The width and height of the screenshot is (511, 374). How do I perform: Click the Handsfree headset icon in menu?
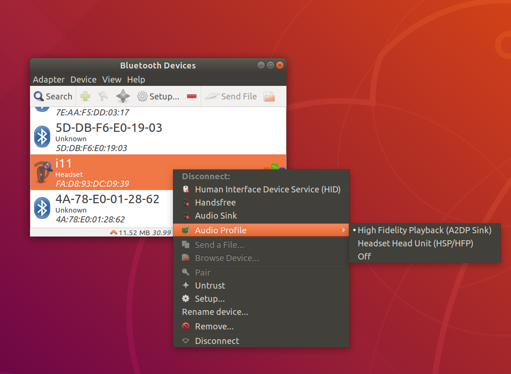pos(186,203)
